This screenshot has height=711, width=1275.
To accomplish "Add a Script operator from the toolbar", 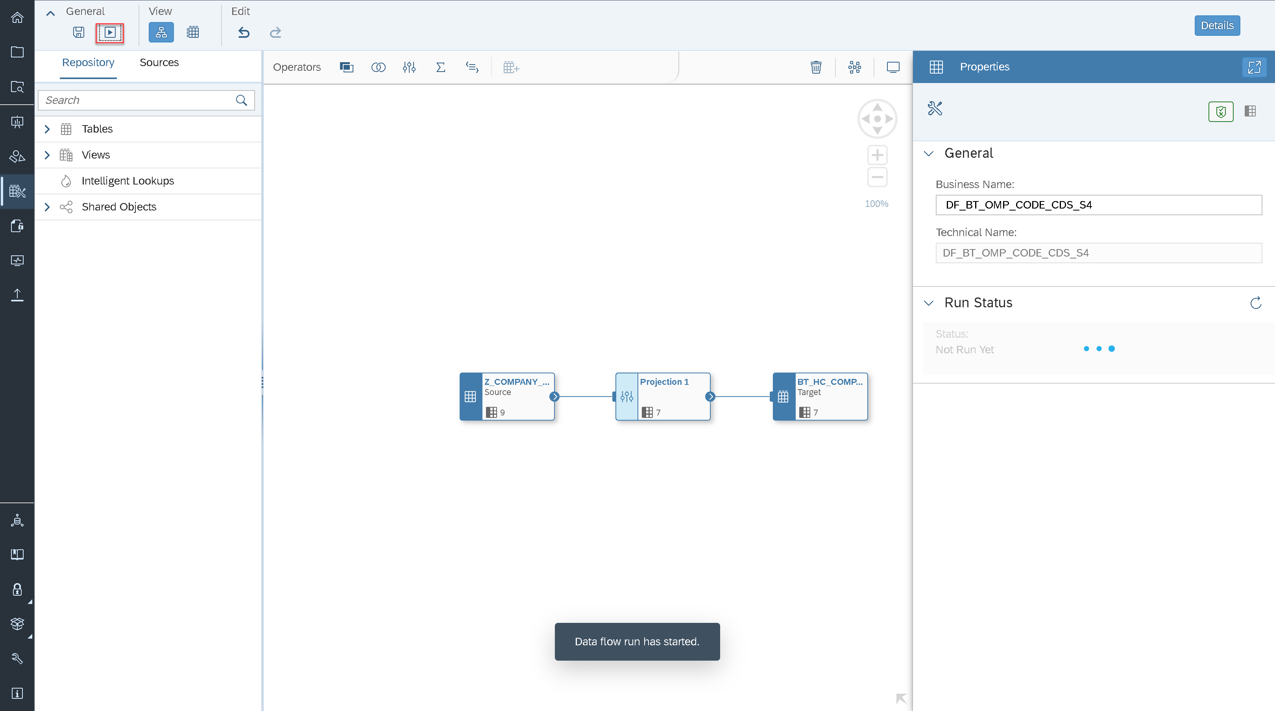I will pyautogui.click(x=472, y=67).
